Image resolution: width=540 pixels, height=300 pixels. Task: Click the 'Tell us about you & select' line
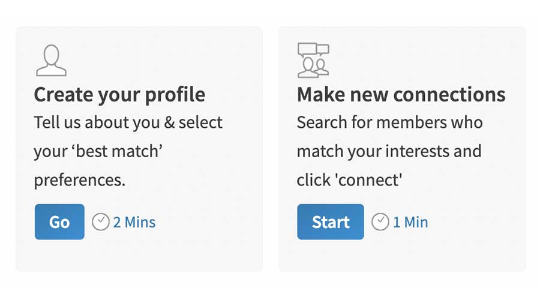click(x=128, y=122)
